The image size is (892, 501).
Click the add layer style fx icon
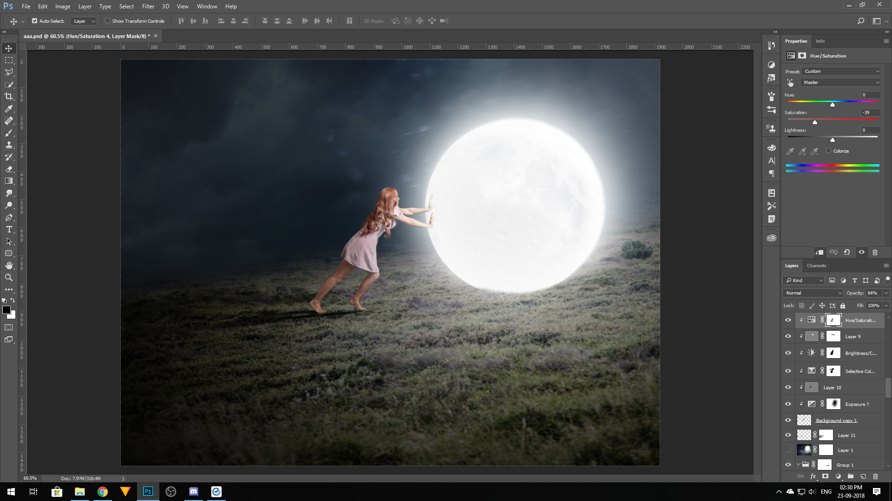point(813,476)
